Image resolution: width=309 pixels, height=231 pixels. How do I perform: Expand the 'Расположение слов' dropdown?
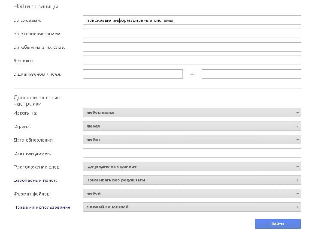(191, 166)
